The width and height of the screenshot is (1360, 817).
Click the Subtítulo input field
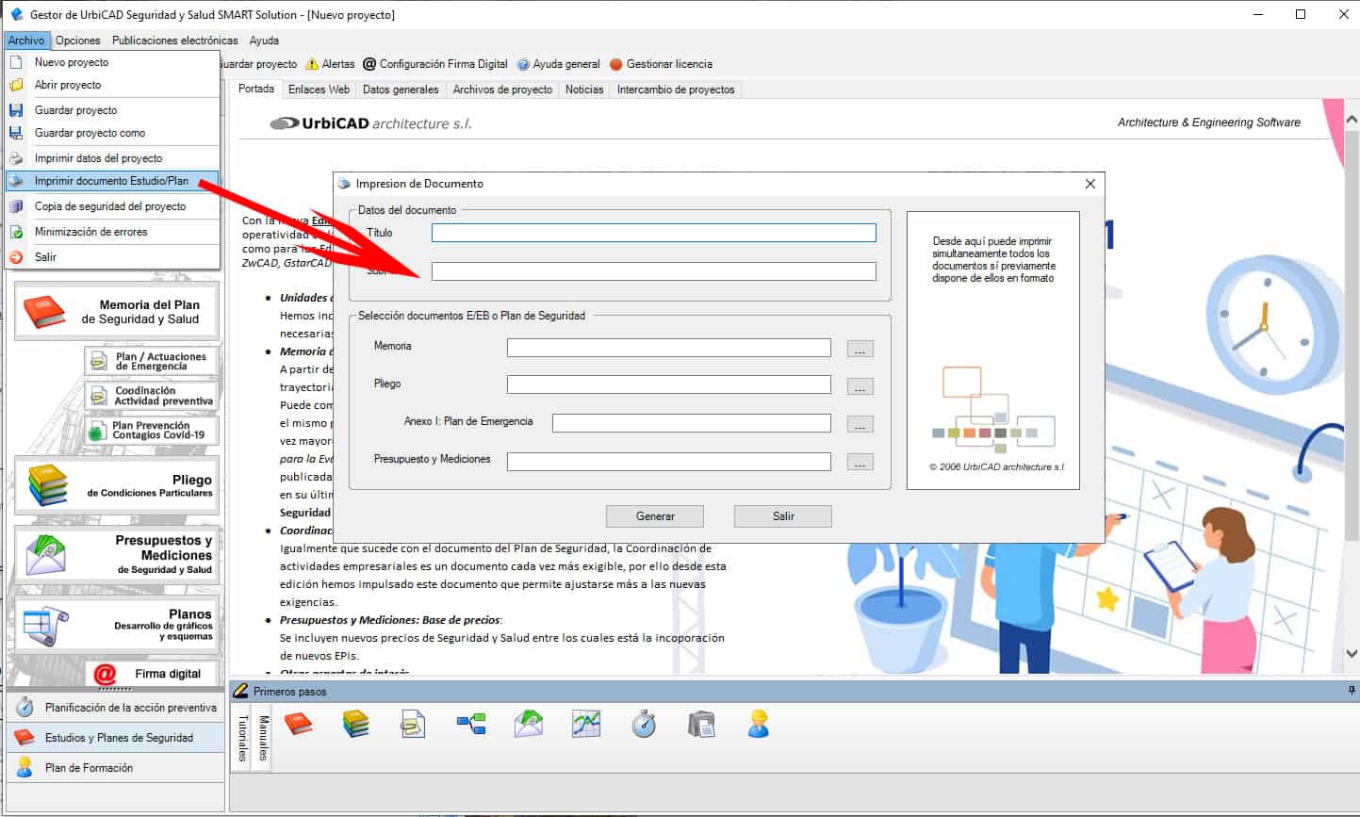654,271
